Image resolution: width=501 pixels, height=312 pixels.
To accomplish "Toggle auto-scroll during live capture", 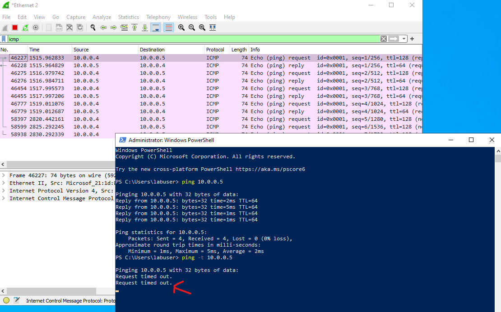I will coord(156,28).
